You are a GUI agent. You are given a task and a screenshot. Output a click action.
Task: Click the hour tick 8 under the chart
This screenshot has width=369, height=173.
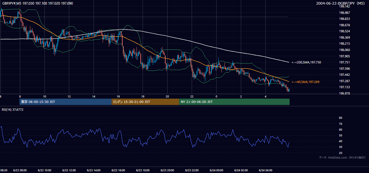(20, 96)
